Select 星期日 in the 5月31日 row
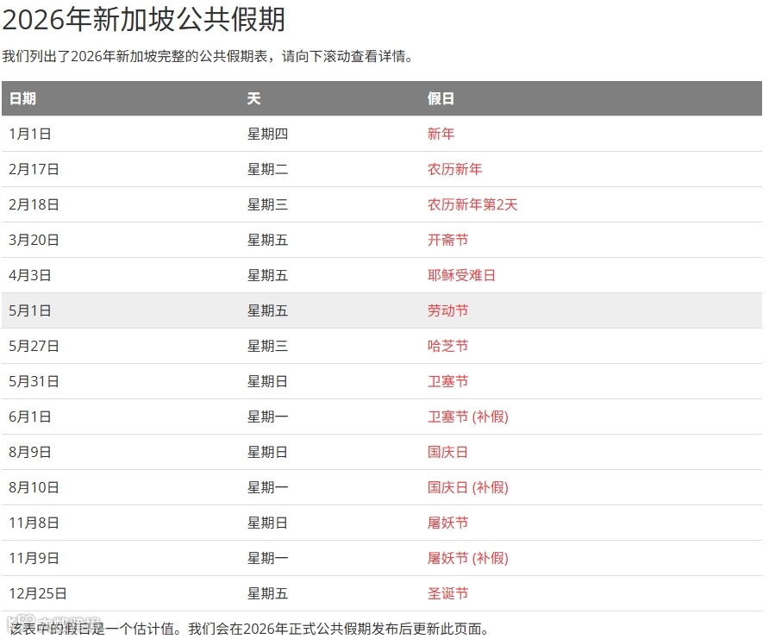The height and width of the screenshot is (639, 769). [267, 380]
